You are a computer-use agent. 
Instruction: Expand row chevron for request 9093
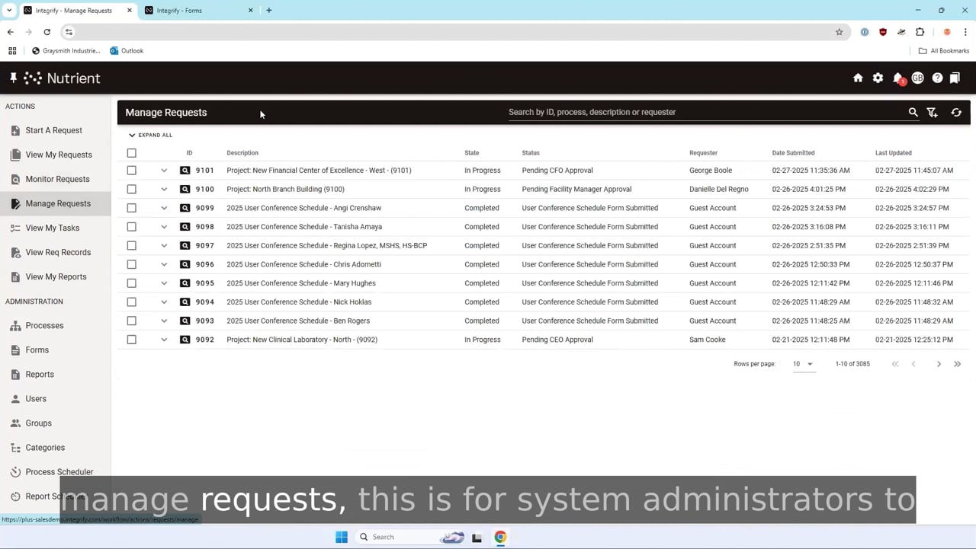[x=164, y=321]
